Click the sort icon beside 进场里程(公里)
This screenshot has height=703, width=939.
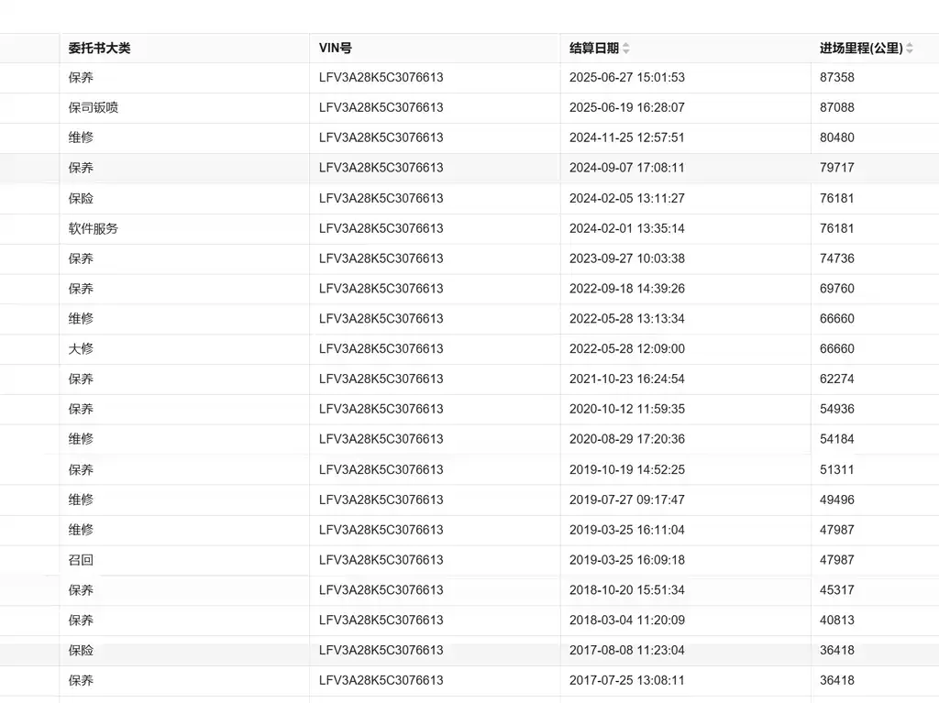point(910,49)
